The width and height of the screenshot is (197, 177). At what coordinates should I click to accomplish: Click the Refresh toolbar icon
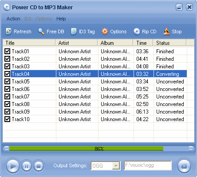[x=8, y=31]
